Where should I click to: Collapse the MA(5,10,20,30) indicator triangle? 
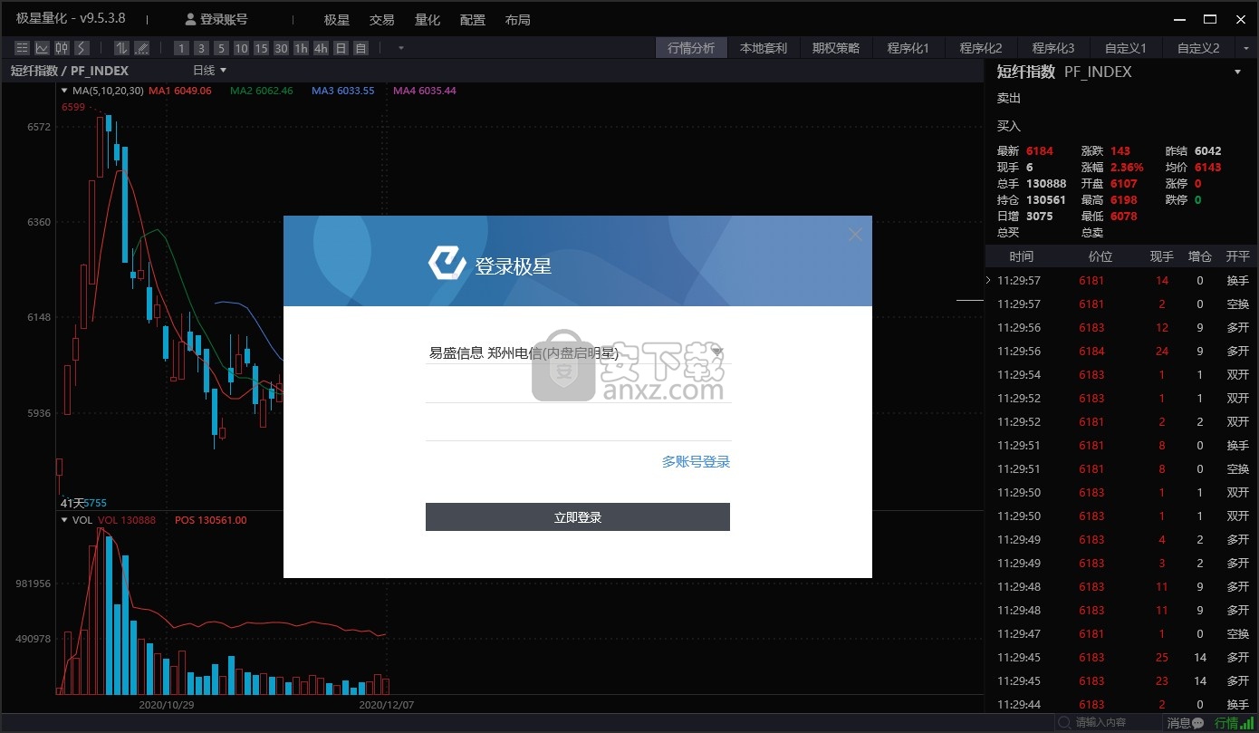tap(64, 91)
